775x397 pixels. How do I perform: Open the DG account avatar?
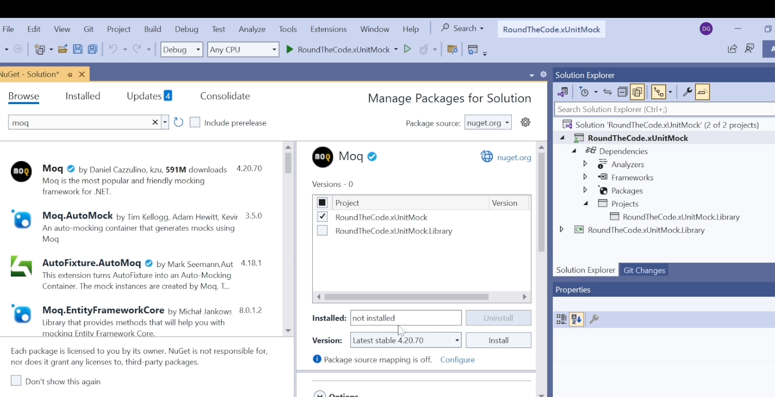[706, 29]
